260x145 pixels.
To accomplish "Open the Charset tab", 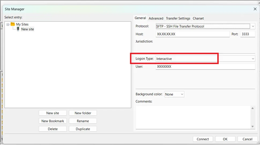I will [x=198, y=18].
